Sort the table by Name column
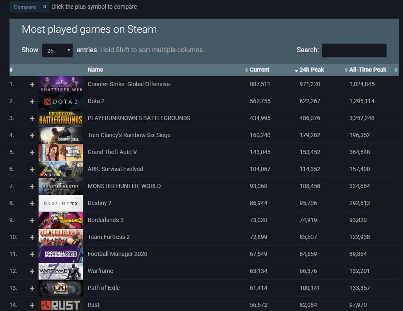Viewport: 403px width, 311px height. pos(95,70)
